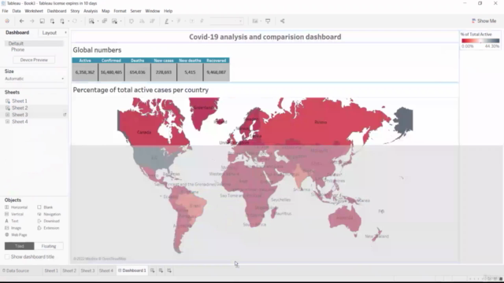Select the Horizontal container object

pos(17,208)
